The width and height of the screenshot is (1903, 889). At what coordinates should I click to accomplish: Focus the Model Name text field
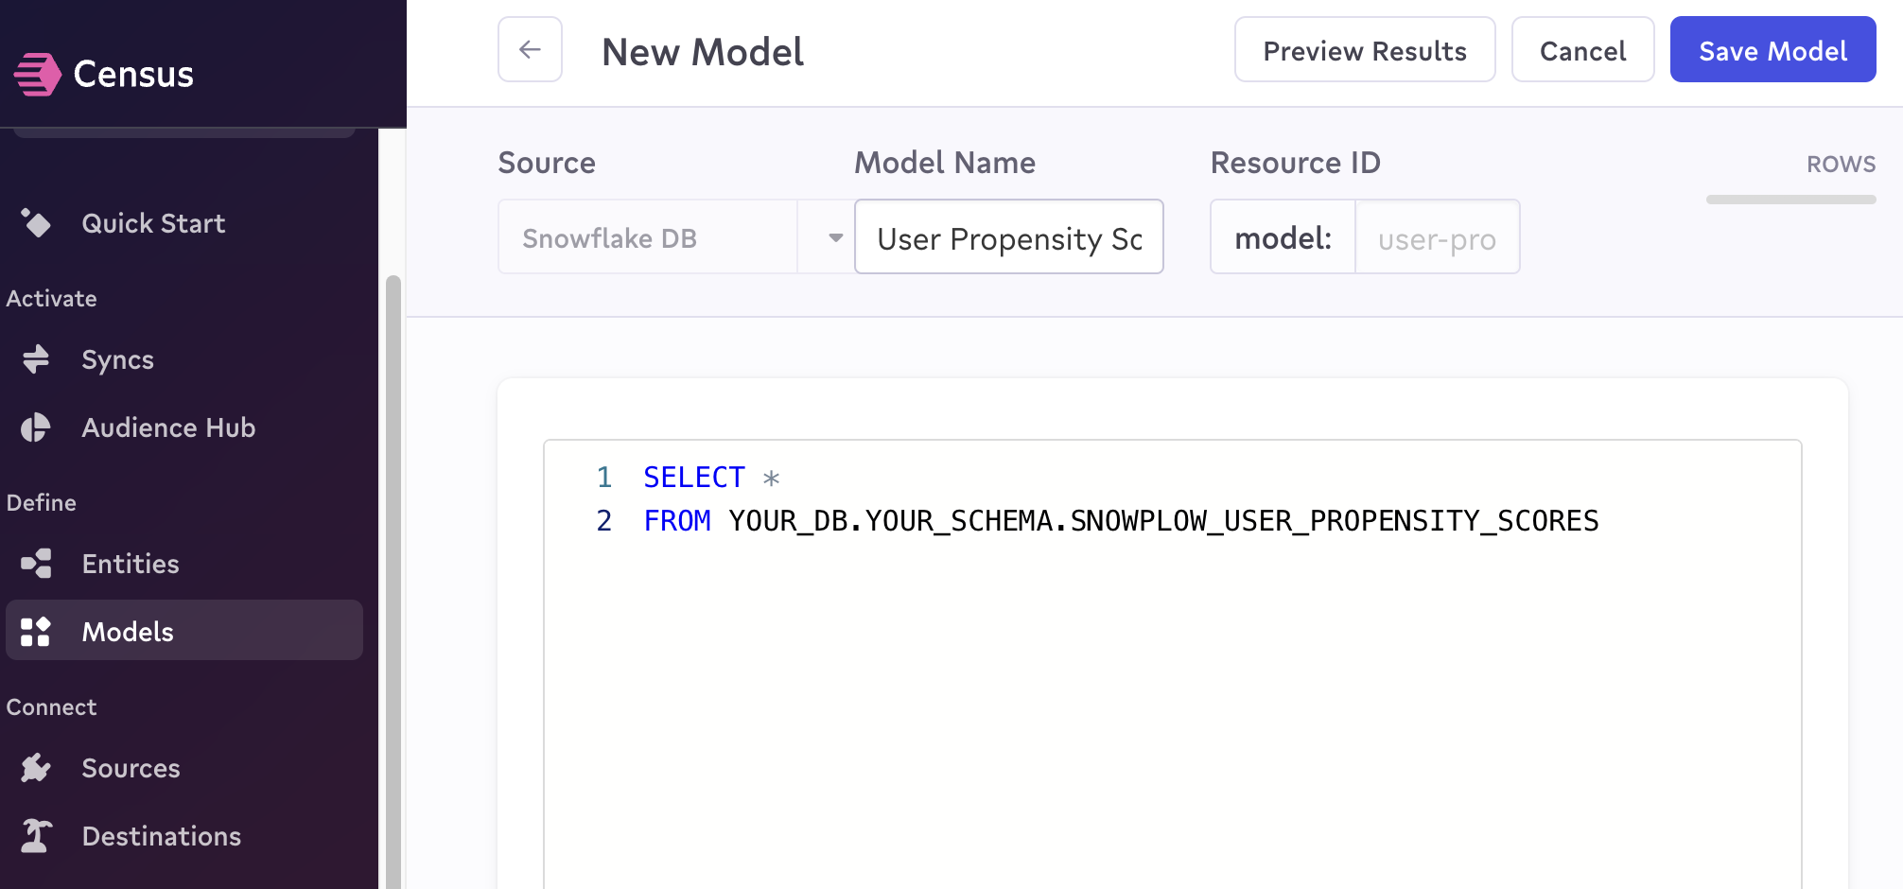pyautogui.click(x=1008, y=237)
